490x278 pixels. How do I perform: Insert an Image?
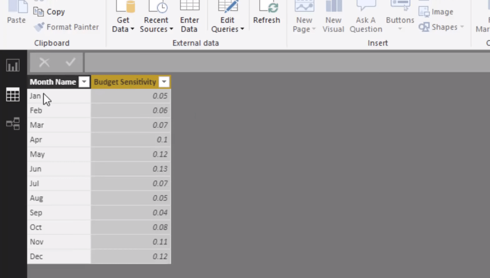(436, 12)
